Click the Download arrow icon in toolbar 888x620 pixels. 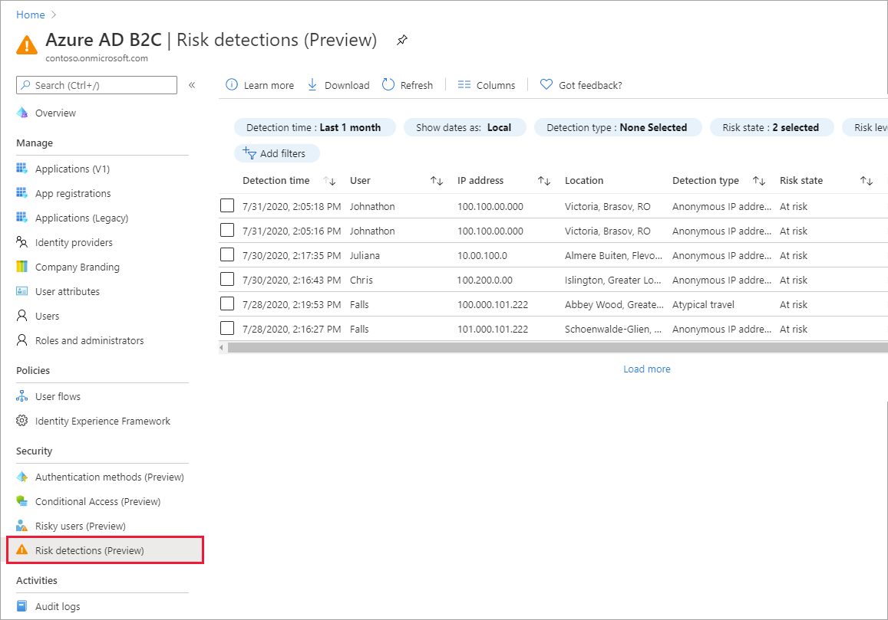(x=312, y=85)
